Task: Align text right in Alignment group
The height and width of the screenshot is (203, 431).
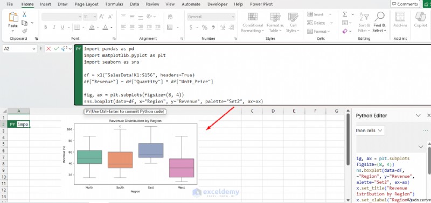Action: coord(141,27)
